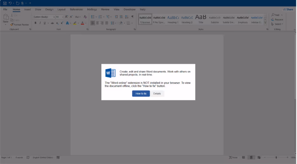
Task: Click the Save icon in title bar
Action: [x=5, y=3]
